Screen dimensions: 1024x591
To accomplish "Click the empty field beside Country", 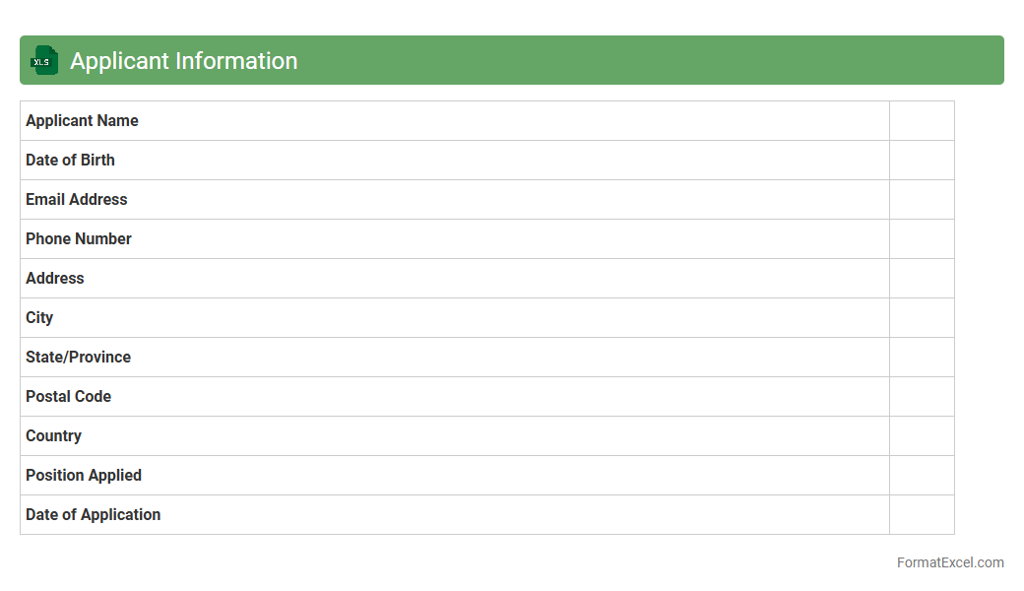I will point(922,436).
